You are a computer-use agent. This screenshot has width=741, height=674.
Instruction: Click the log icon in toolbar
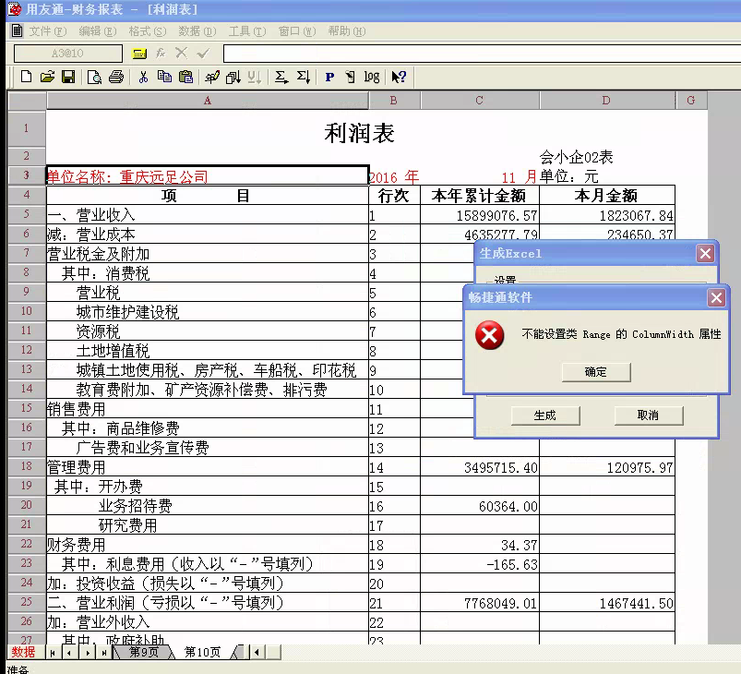point(372,77)
